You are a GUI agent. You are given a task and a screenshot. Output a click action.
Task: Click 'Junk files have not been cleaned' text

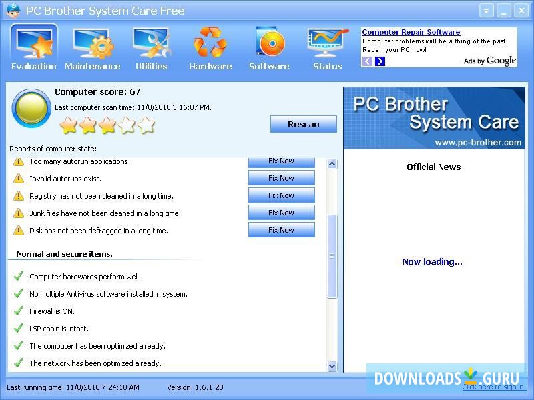[x=105, y=213]
